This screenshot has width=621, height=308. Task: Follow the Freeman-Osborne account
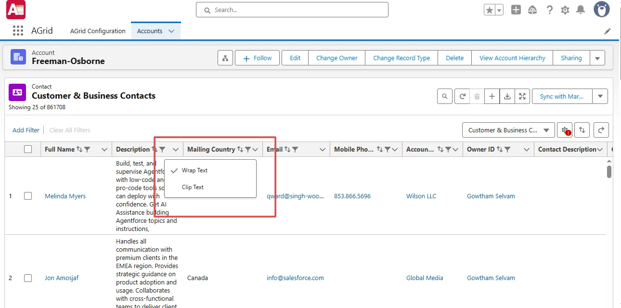(x=258, y=58)
